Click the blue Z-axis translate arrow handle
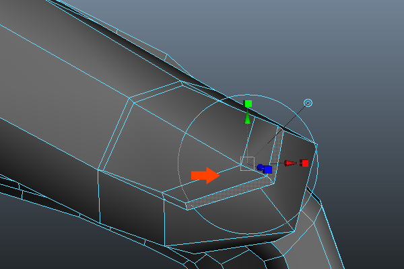 coord(260,167)
